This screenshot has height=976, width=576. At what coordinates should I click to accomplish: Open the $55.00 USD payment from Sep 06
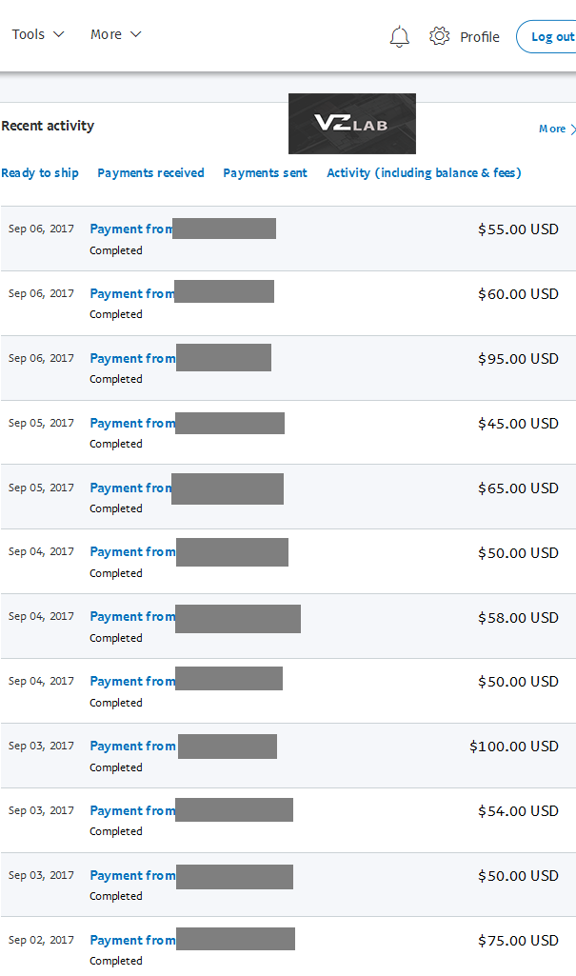click(x=288, y=238)
